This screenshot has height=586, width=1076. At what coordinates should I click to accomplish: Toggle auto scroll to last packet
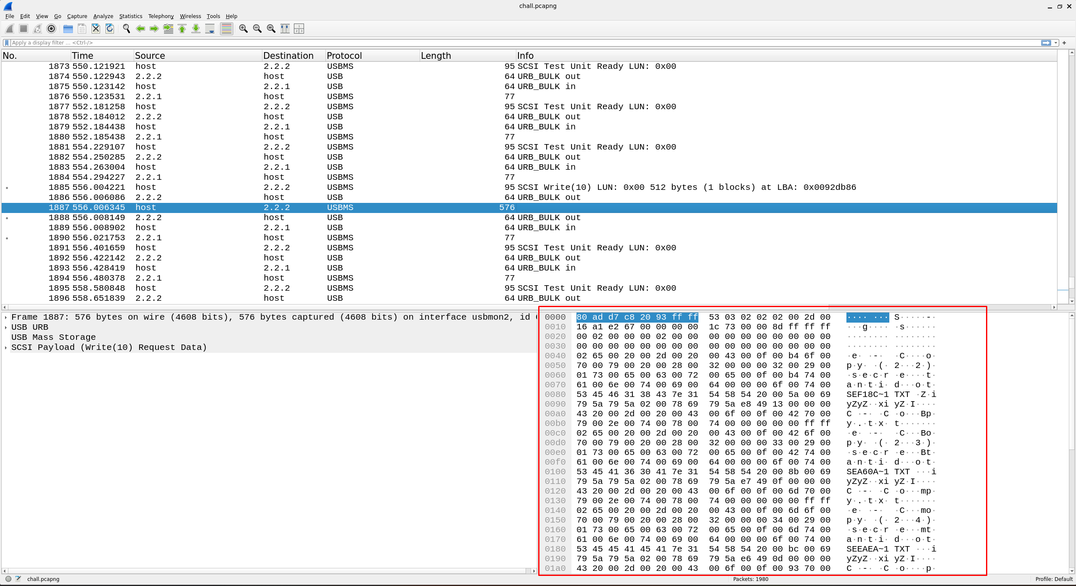pos(210,29)
